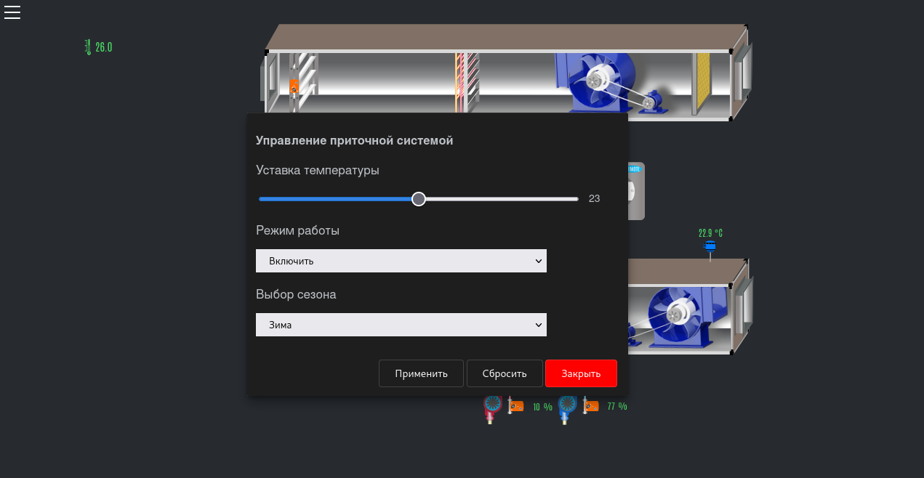This screenshot has width=924, height=478.
Task: Expand the Выбор сезона dropdown
Action: click(401, 325)
